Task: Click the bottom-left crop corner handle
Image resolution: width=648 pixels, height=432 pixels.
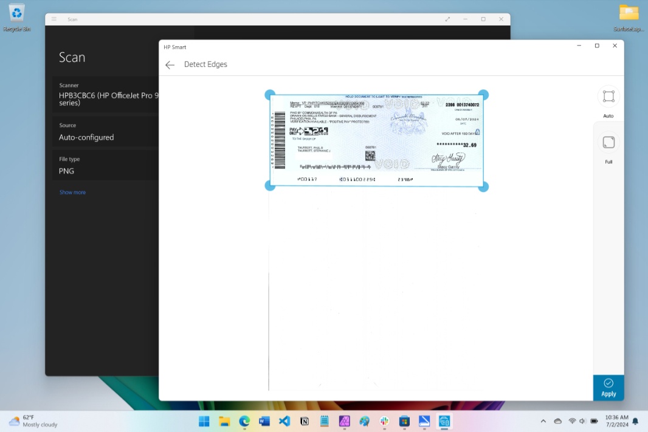Action: point(270,186)
